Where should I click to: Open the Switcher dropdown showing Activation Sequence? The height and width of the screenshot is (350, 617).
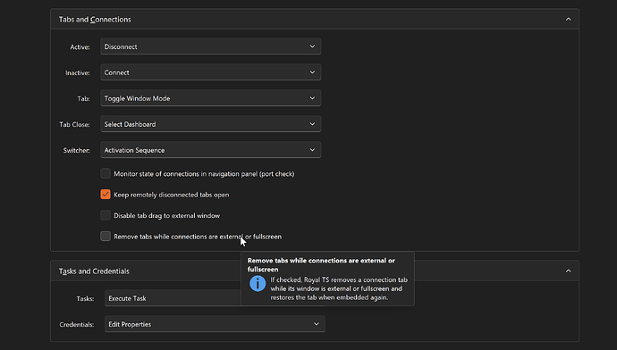coord(210,150)
